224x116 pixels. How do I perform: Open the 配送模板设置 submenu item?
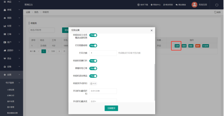click(x=12, y=113)
